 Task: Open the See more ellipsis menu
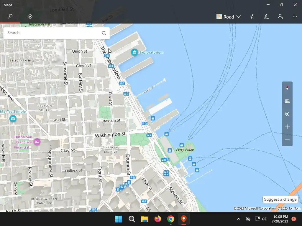click(295, 16)
